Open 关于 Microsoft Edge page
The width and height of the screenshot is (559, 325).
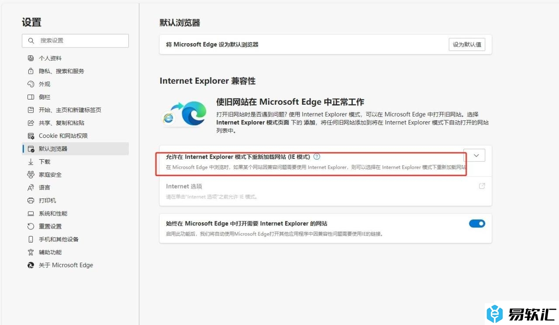75,265
